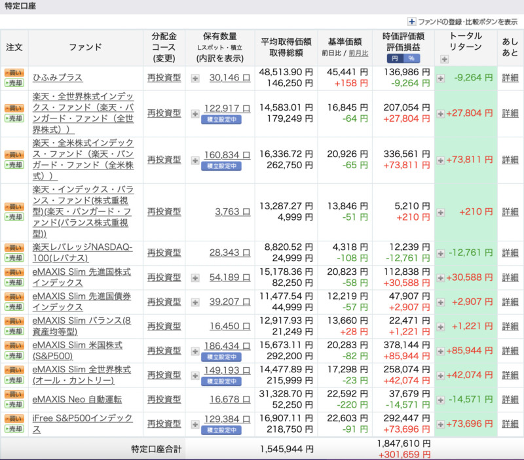
Task: Click 買い for iFree S&P500インデックス
Action: click(x=14, y=419)
